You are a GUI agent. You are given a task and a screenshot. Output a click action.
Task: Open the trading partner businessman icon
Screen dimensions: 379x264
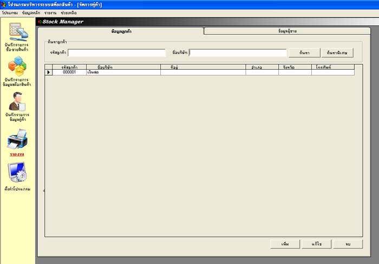pos(17,101)
